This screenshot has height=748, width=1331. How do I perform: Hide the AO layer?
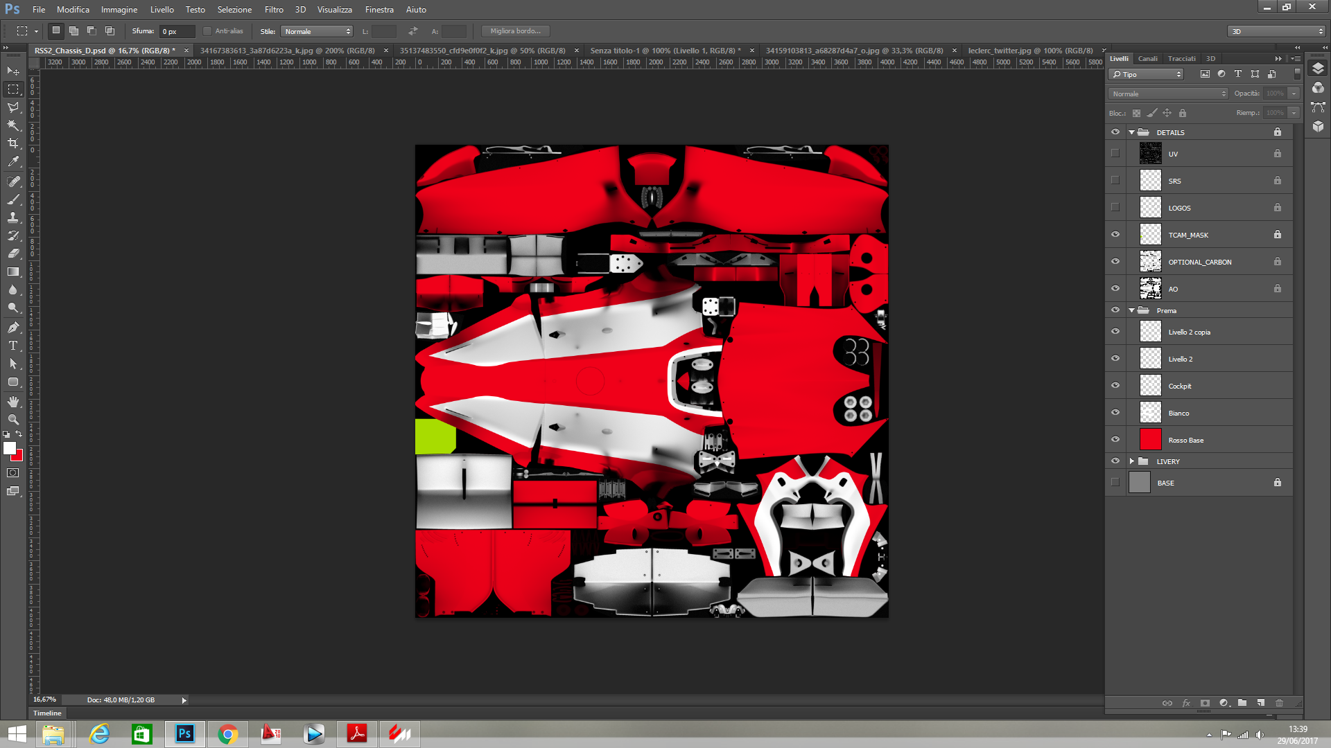click(1115, 289)
